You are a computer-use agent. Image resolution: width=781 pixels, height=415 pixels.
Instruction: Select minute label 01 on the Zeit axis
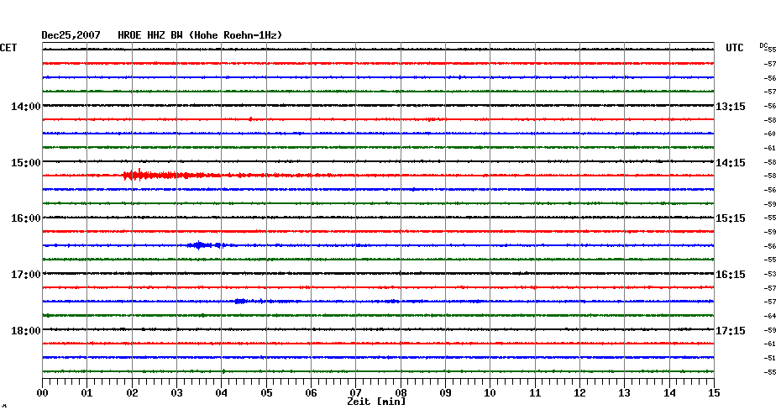[x=86, y=393]
